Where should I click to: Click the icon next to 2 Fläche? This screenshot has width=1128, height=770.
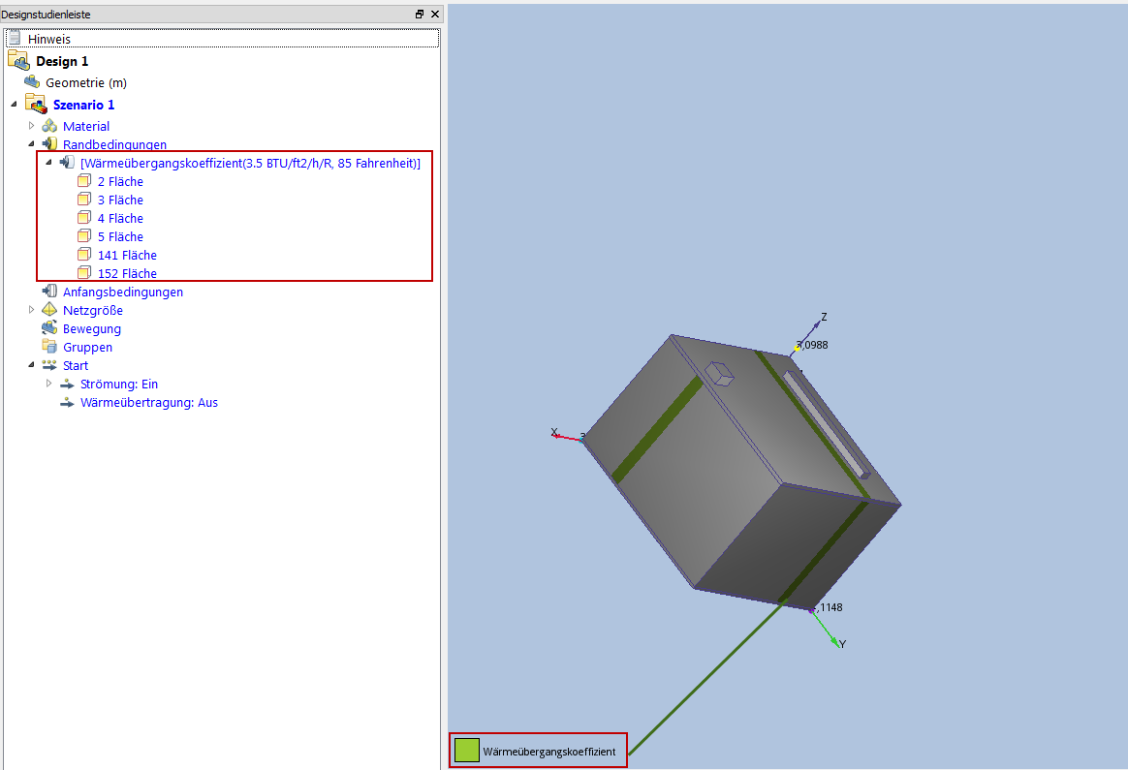click(x=84, y=181)
